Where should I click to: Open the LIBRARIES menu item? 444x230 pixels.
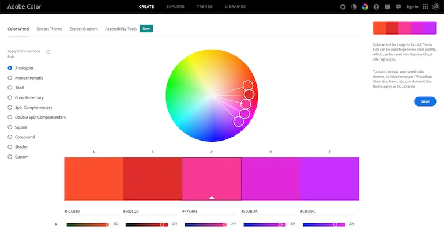click(x=235, y=7)
